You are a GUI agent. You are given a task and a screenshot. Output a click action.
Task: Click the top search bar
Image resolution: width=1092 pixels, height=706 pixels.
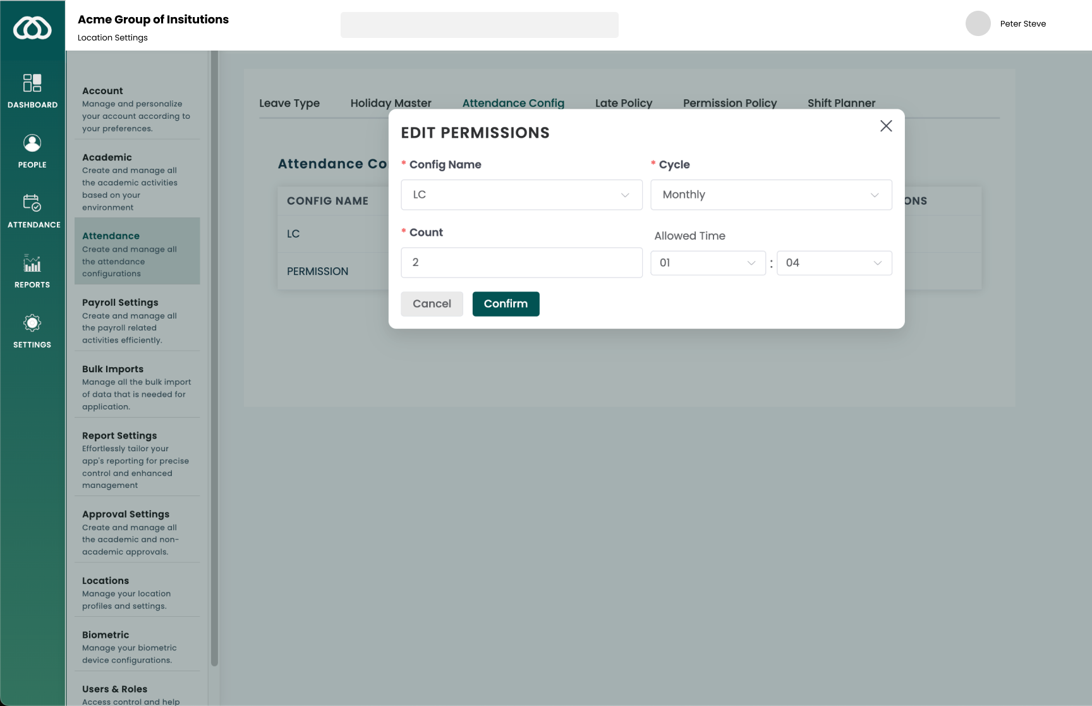(479, 25)
